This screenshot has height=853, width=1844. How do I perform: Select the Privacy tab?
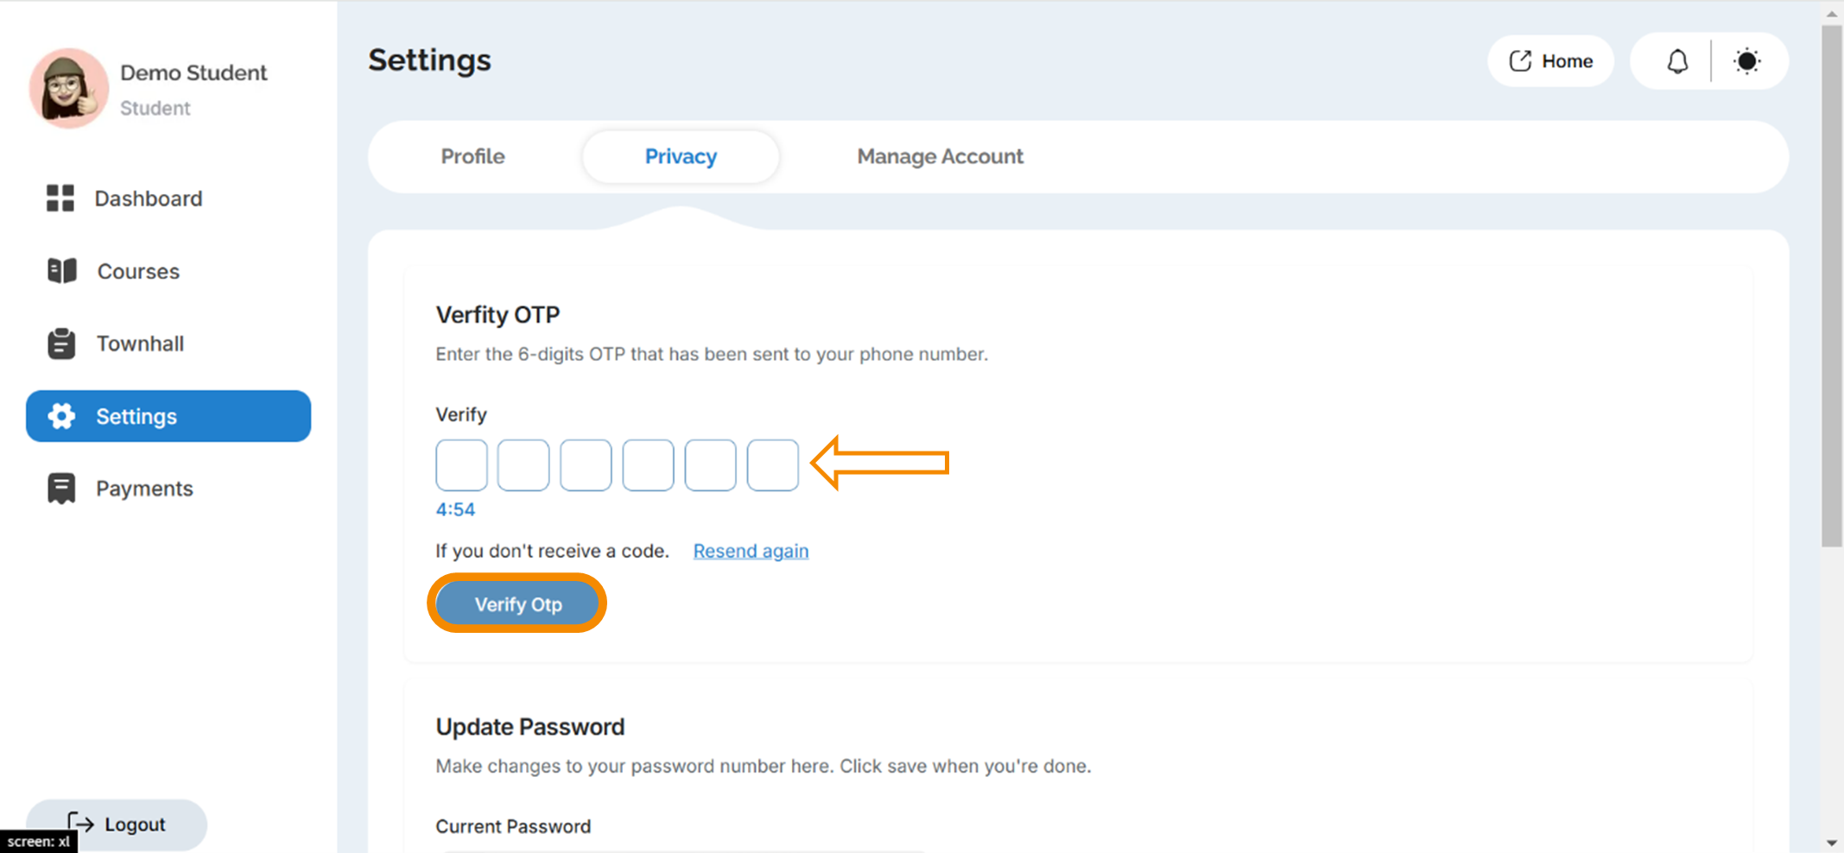pyautogui.click(x=681, y=156)
